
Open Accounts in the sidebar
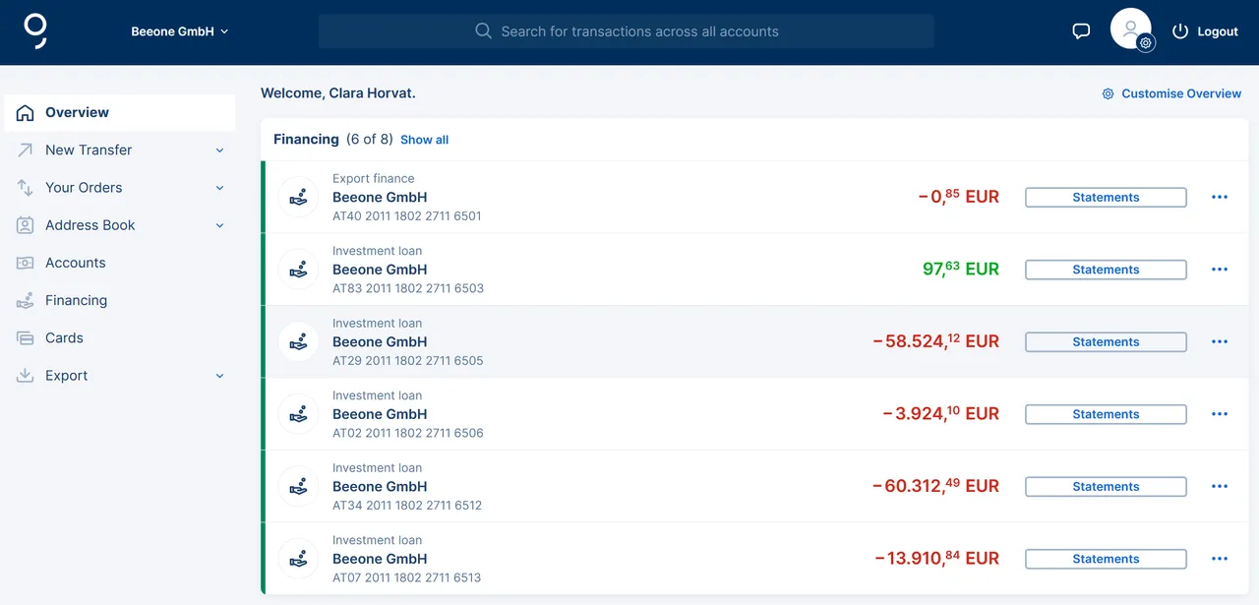pos(120,263)
